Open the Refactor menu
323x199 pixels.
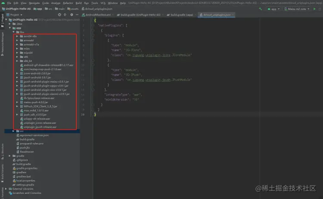68,3
